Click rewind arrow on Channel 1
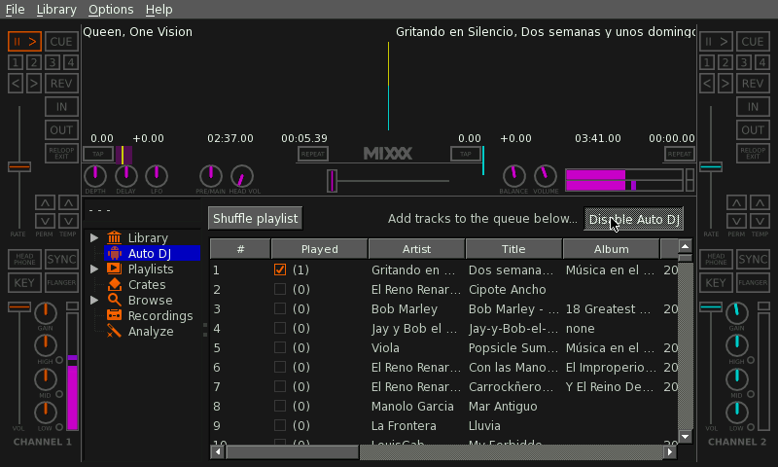 (x=16, y=84)
